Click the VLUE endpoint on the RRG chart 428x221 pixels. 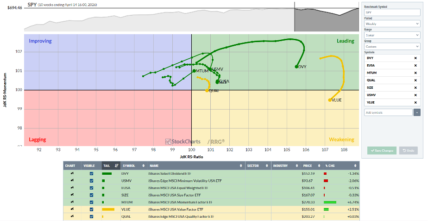tap(330, 100)
